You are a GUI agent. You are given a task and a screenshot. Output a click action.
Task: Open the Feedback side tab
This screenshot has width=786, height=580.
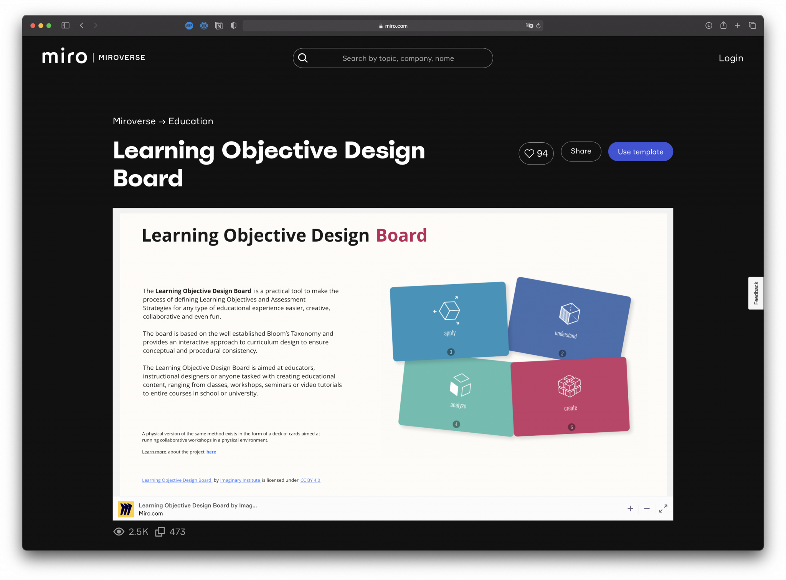[x=755, y=293]
